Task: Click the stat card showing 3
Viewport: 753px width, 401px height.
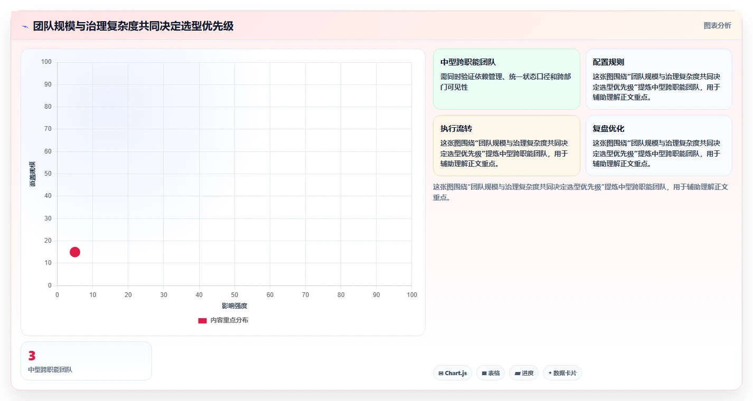Action: tap(86, 361)
